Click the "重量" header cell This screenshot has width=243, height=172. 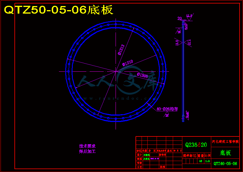(201, 156)
